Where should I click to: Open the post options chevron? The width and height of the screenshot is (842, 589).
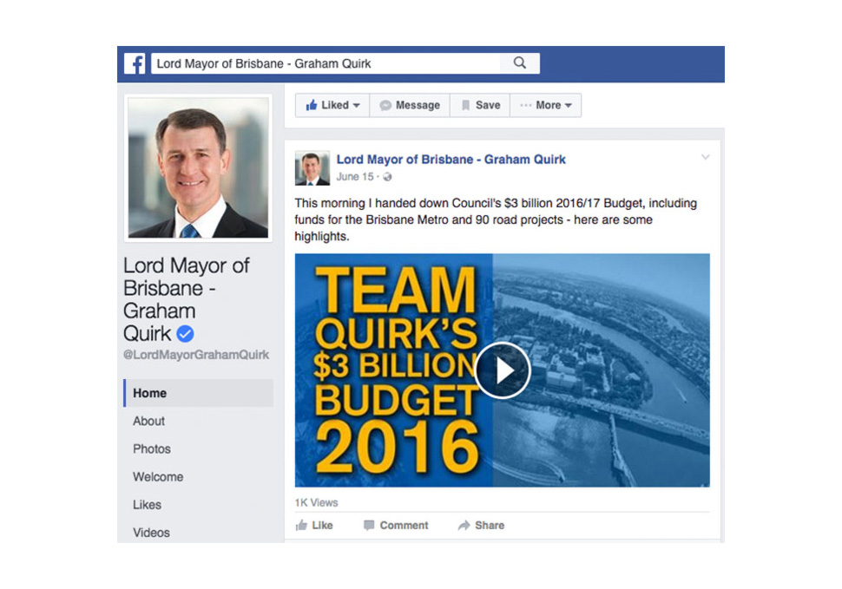coord(705,157)
